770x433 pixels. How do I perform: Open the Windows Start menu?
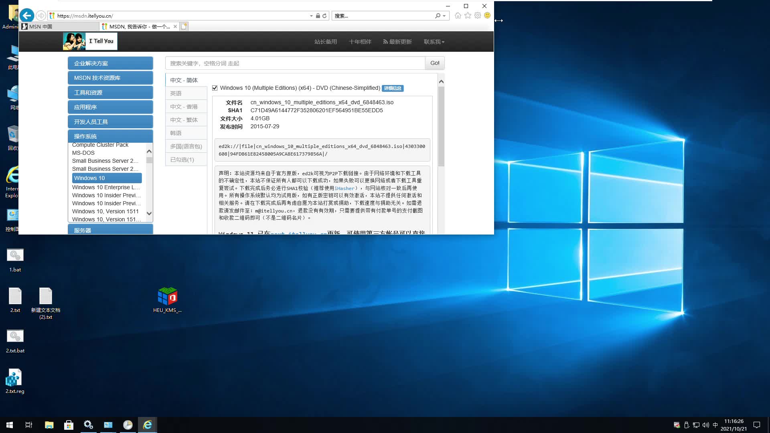click(10, 425)
